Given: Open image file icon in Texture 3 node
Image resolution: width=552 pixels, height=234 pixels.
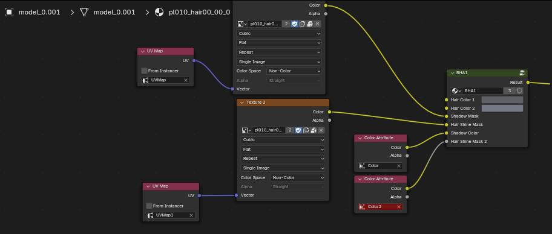Looking at the screenshot, I should [x=314, y=130].
